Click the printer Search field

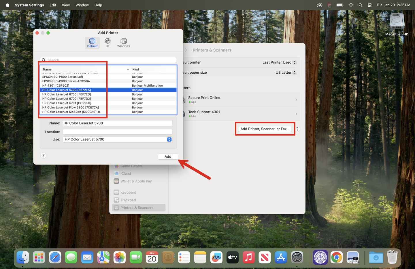click(108, 60)
